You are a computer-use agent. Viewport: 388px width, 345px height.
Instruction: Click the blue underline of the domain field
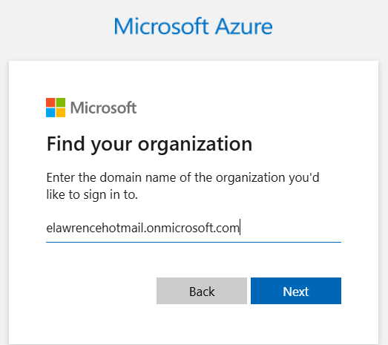click(x=194, y=242)
